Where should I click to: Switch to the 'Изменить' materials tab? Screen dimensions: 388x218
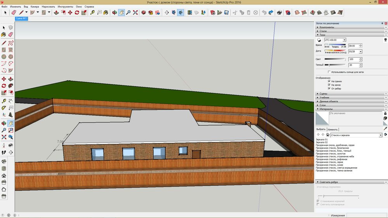click(333, 129)
